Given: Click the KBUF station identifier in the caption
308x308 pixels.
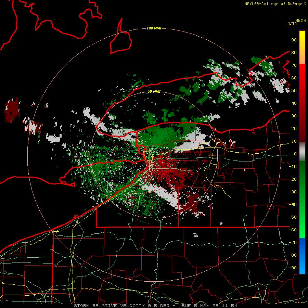Looking at the screenshot, I should (x=185, y=306).
